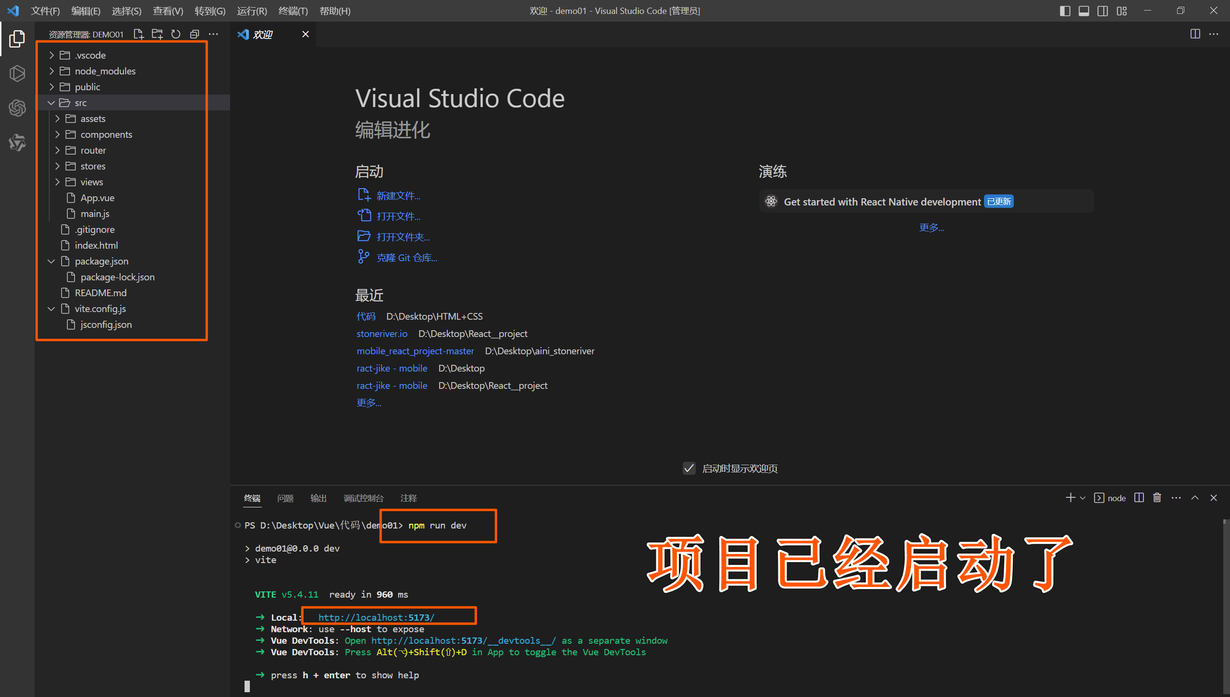Switch to the 注释 panel tab
Screen dimensions: 1230x697
pyautogui.click(x=409, y=498)
